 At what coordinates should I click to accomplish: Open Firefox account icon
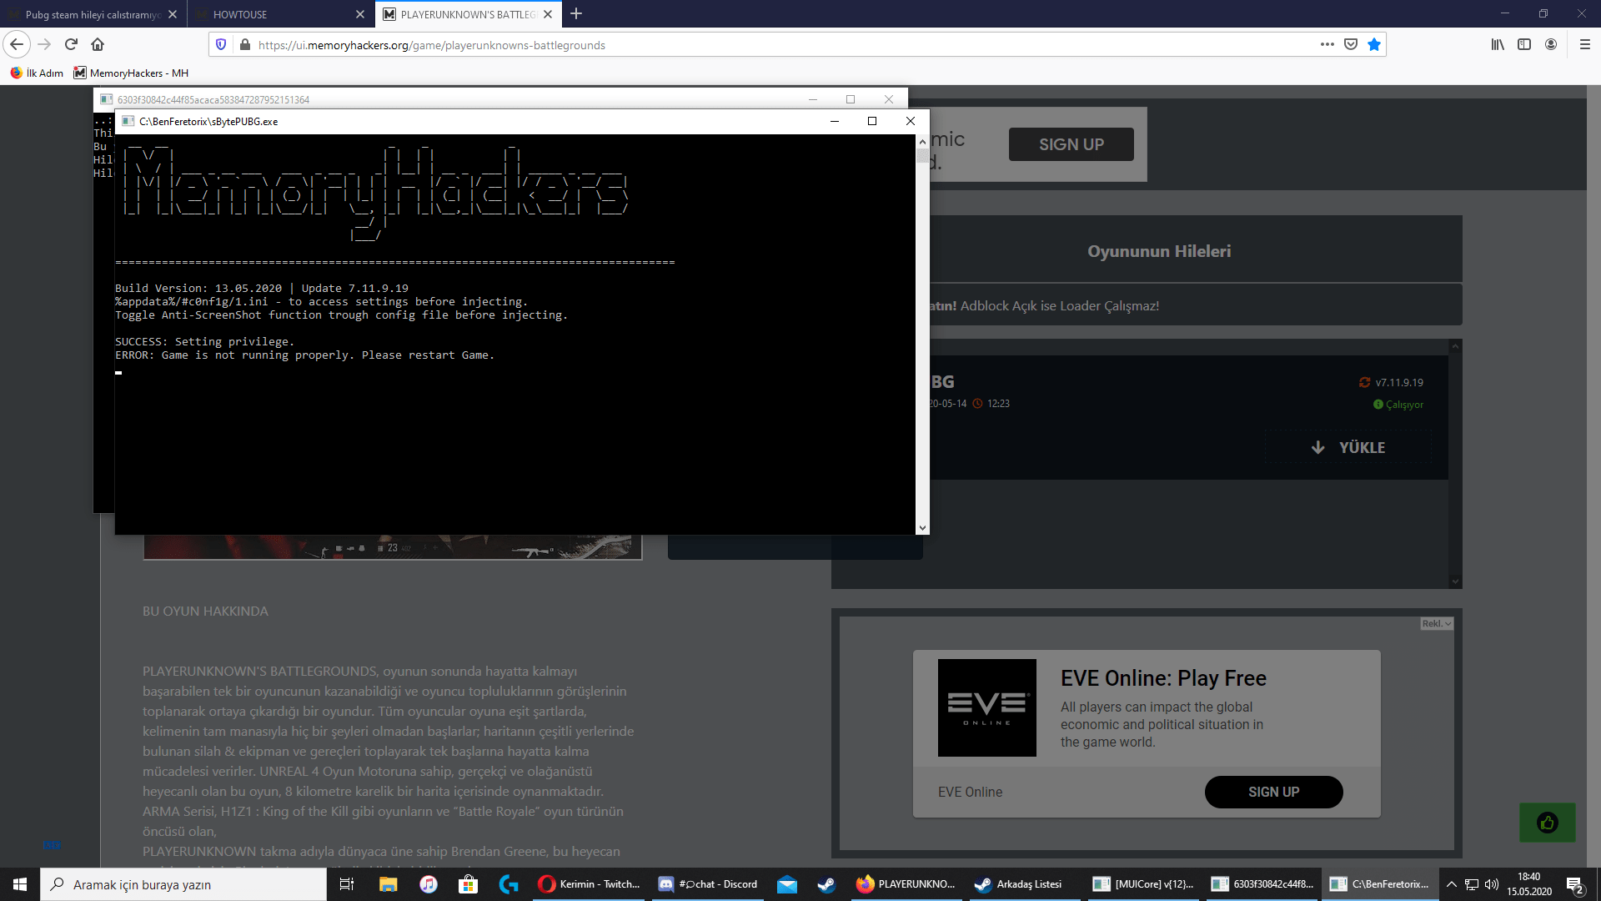click(x=1551, y=44)
